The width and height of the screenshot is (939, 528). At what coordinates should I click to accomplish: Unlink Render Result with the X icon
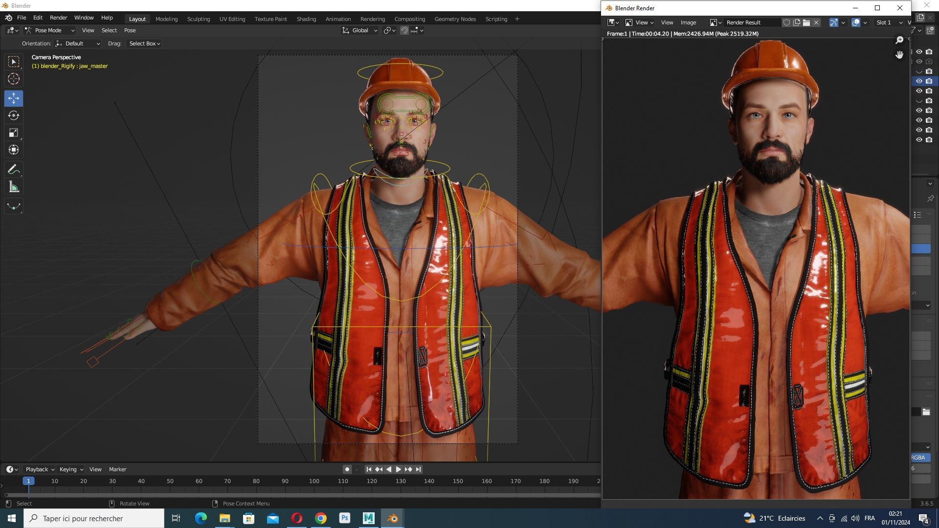click(x=816, y=22)
